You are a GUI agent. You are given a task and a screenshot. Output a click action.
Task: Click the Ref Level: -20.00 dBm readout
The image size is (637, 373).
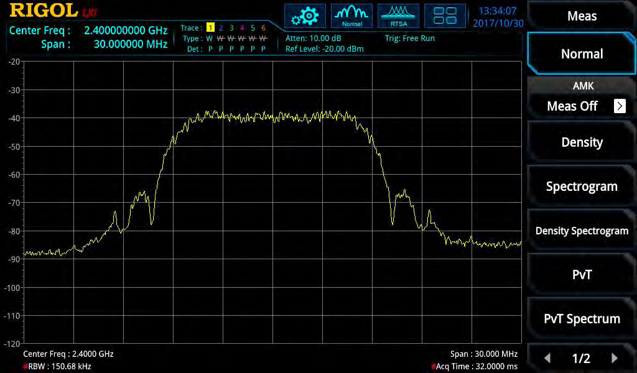tap(325, 48)
